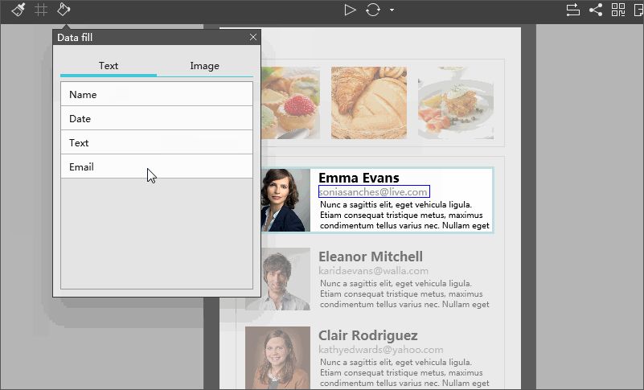The image size is (644, 390).
Task: Click the Clair Rodriguez name heading
Action: point(368,335)
